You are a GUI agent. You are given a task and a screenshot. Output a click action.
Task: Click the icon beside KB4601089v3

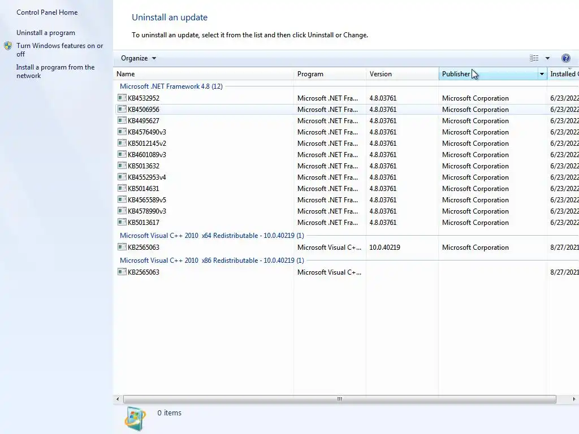click(x=122, y=154)
